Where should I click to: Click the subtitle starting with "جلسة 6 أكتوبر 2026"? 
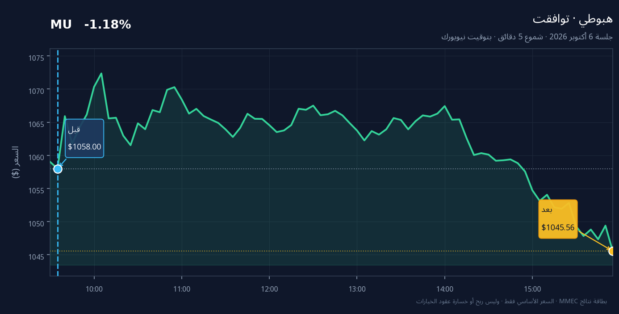click(x=527, y=37)
